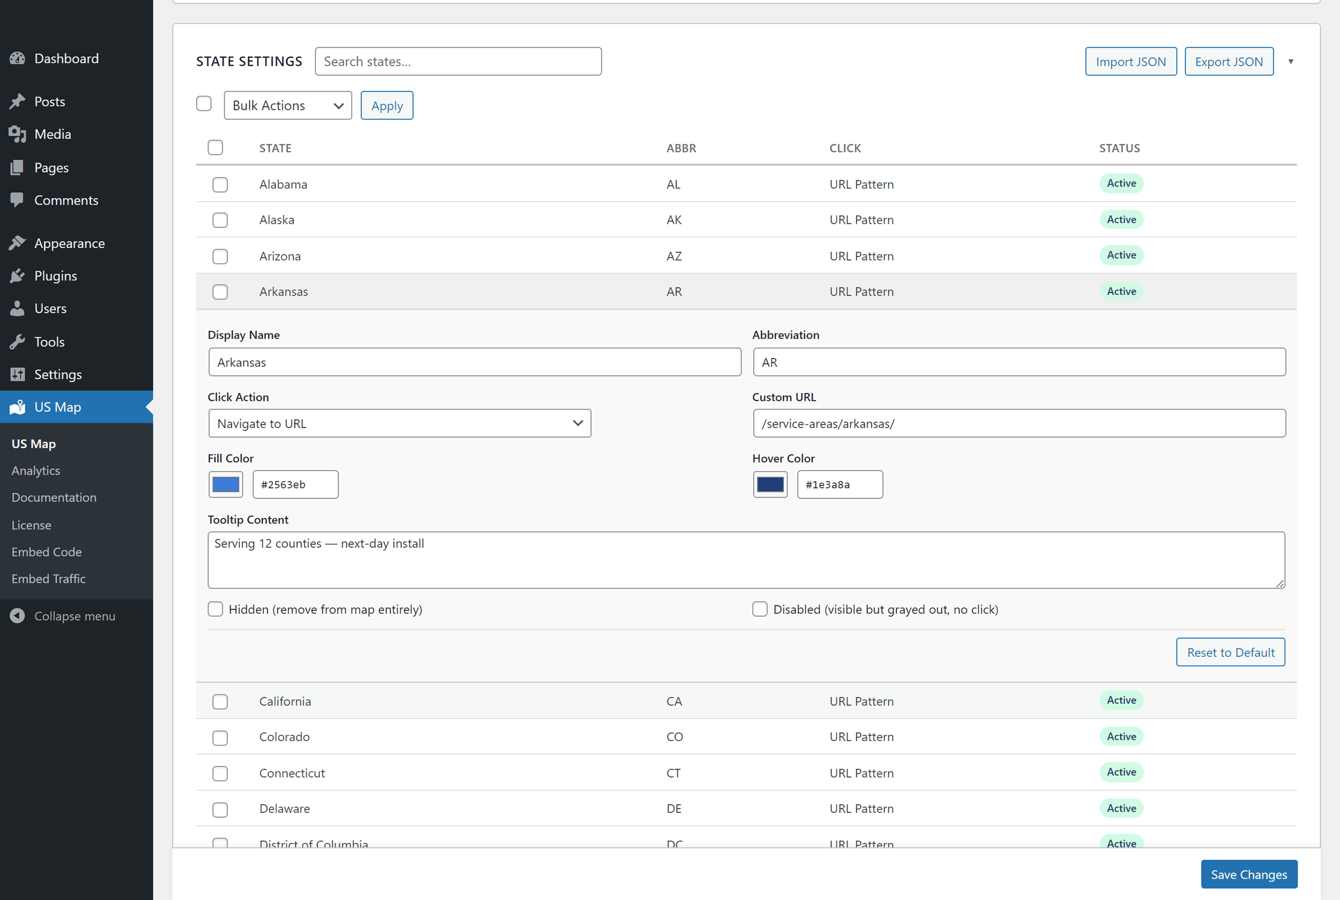
Task: Open the Documentation submenu item
Action: point(54,497)
